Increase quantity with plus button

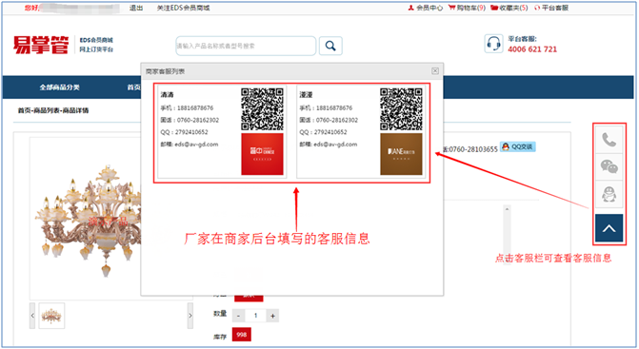[272, 316]
